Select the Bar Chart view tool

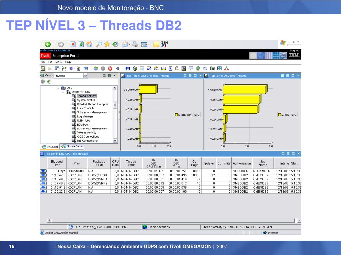142,69
